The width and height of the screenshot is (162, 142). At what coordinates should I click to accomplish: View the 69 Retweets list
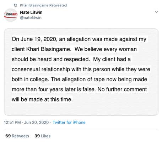coord(17,136)
